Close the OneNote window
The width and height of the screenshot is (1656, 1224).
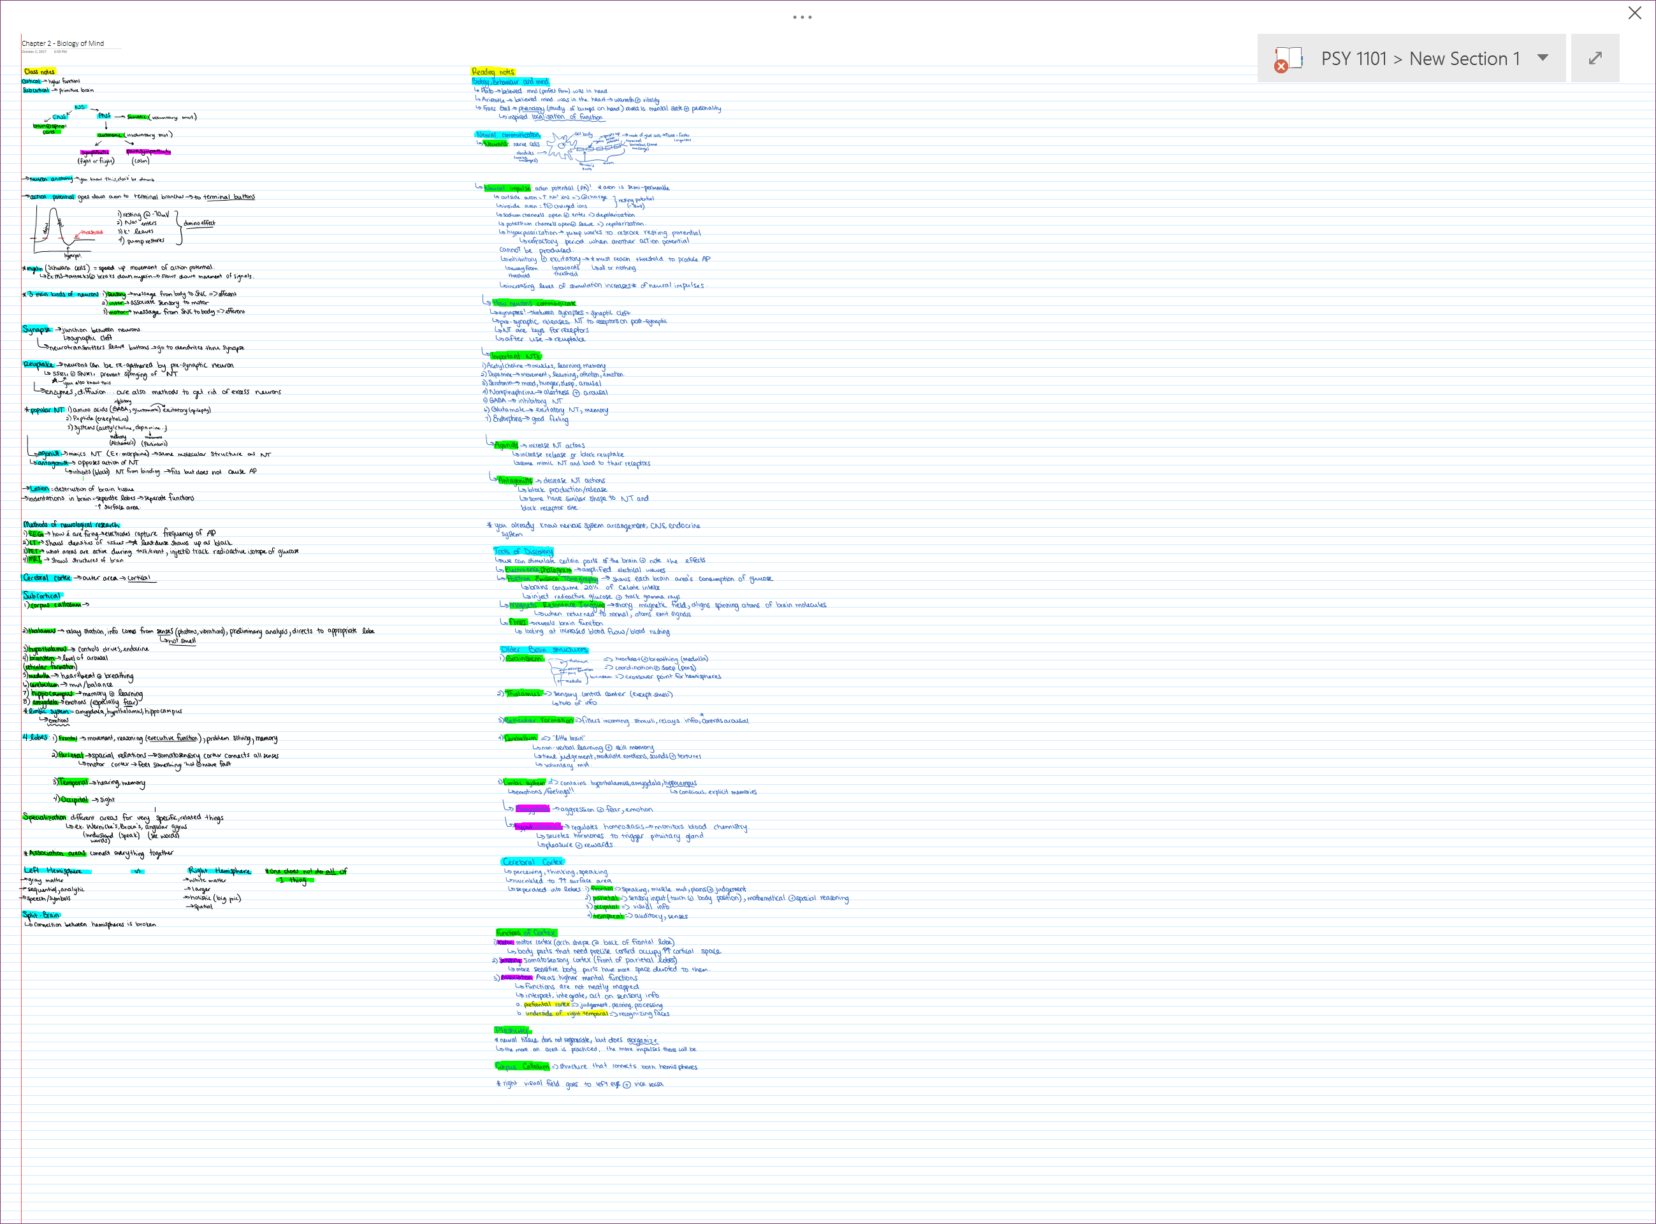[1634, 13]
